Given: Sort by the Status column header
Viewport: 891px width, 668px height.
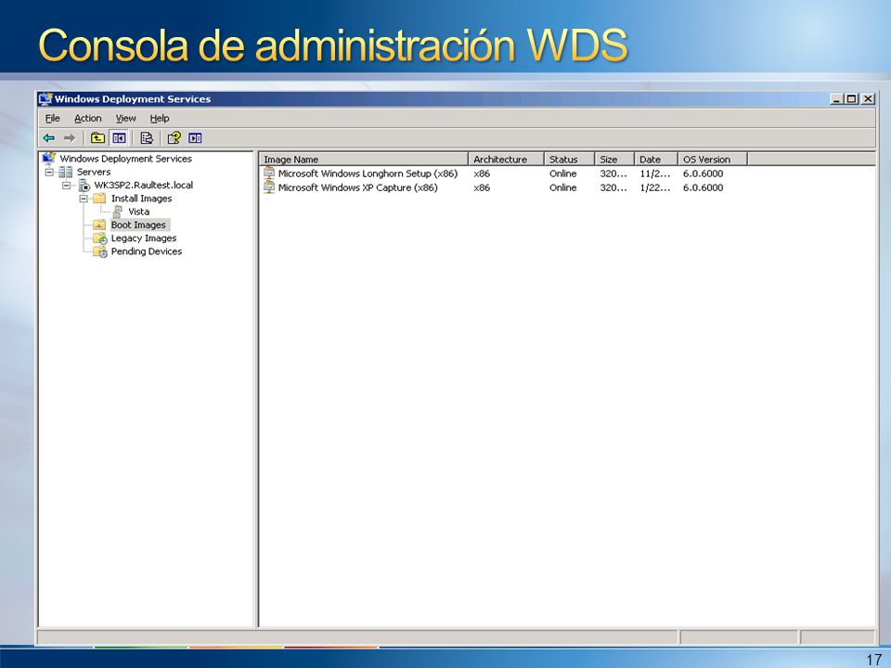Looking at the screenshot, I should 569,159.
